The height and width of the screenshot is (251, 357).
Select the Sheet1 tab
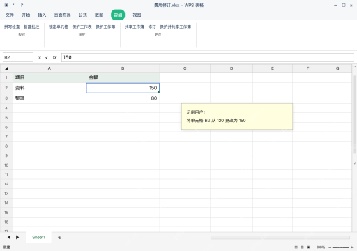pos(38,238)
